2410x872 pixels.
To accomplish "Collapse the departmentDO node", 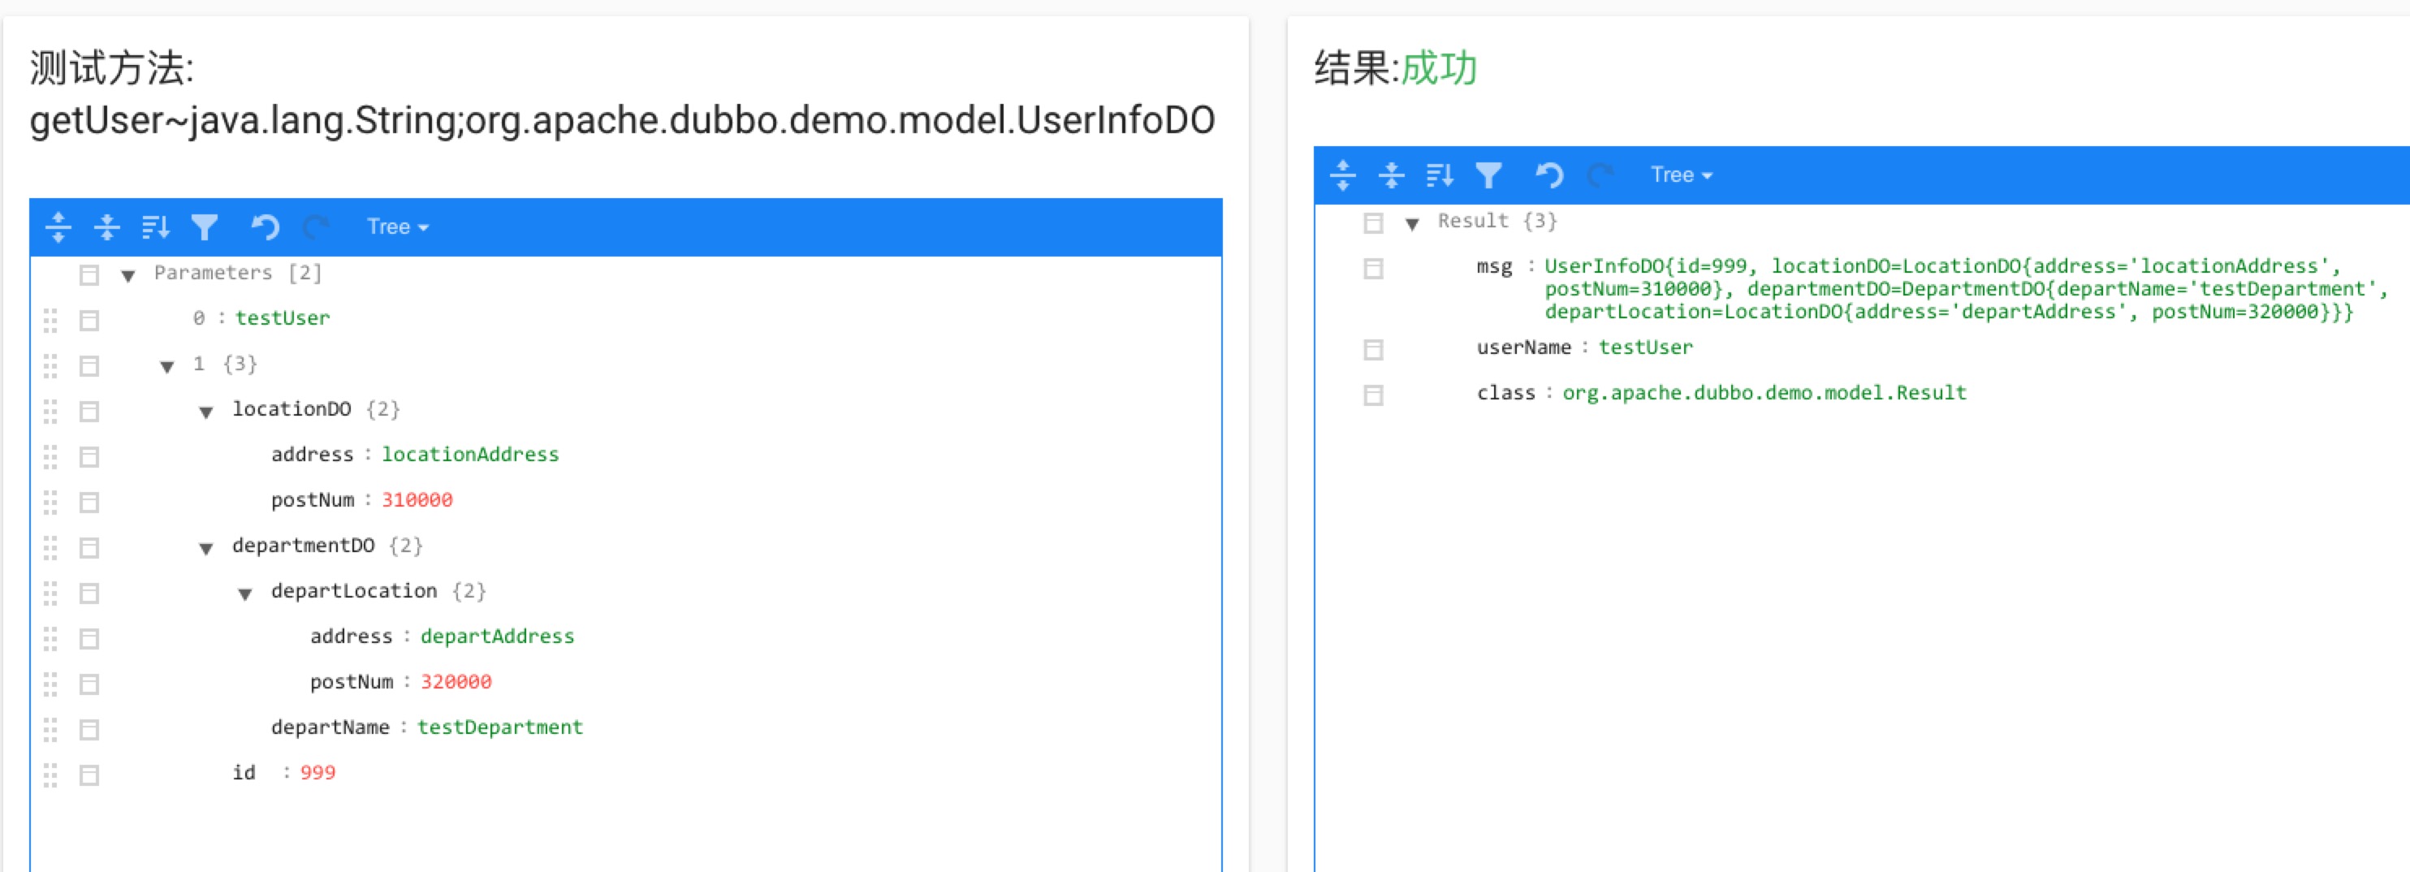I will [x=205, y=548].
